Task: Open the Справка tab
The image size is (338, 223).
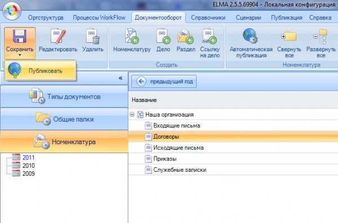Action: point(321,17)
